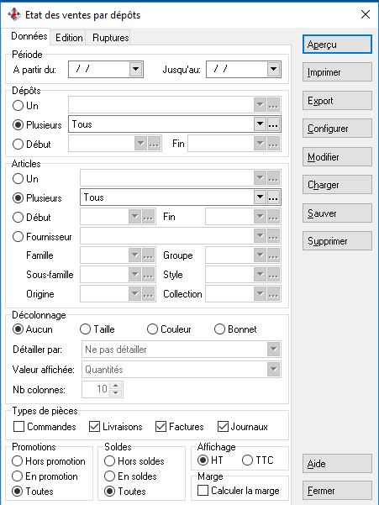Click the ellipsis button next to Style
The height and width of the screenshot is (505, 379).
(273, 275)
